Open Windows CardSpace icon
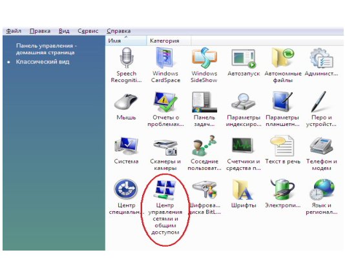The image size is (345, 268). coord(165,57)
